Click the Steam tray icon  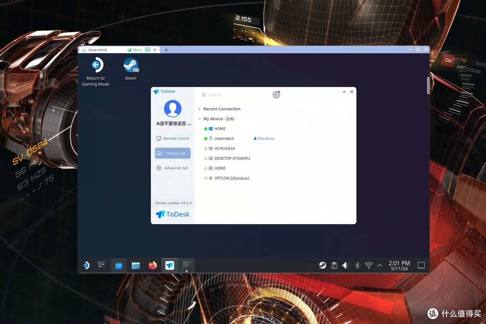point(323,265)
